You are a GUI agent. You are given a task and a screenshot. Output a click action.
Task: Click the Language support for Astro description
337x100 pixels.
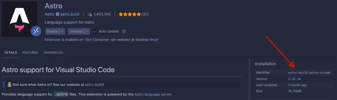coord(69,22)
